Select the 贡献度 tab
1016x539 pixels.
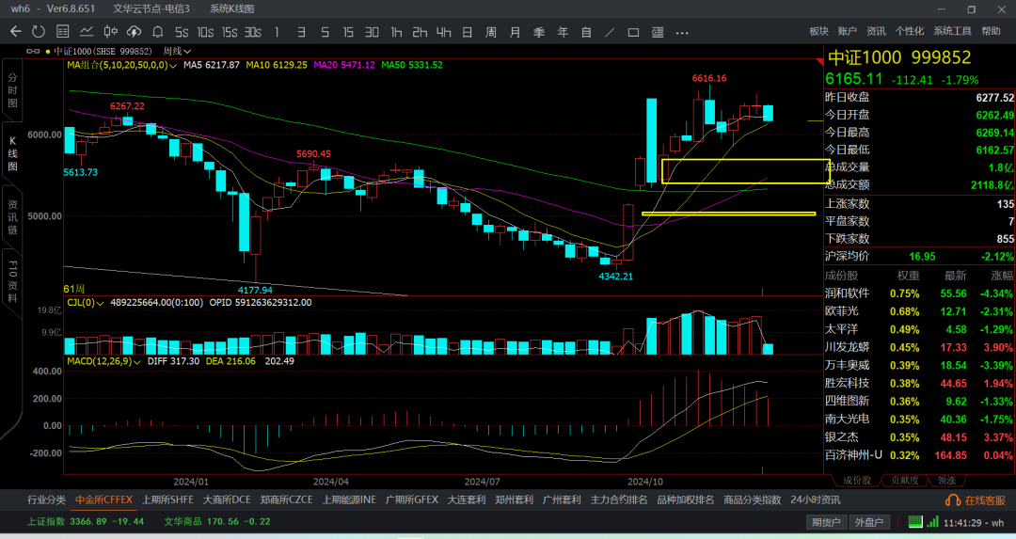click(x=905, y=480)
